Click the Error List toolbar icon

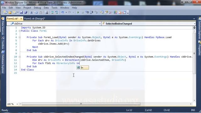pyautogui.click(x=120, y=13)
